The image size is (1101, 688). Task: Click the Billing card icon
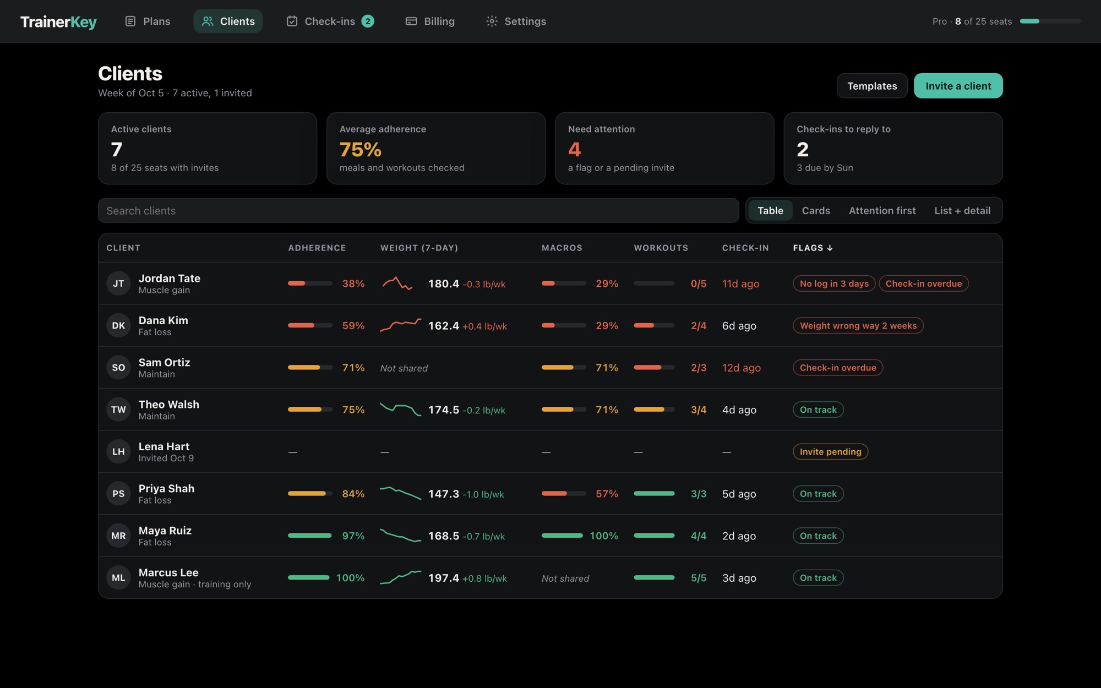pos(411,21)
